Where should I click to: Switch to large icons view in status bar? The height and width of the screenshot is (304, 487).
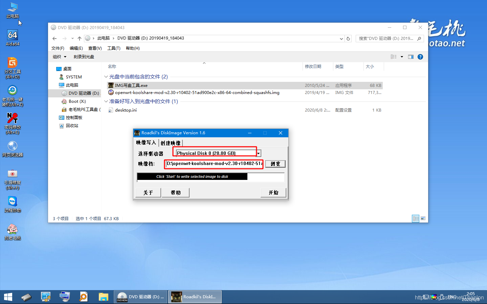coord(423,218)
